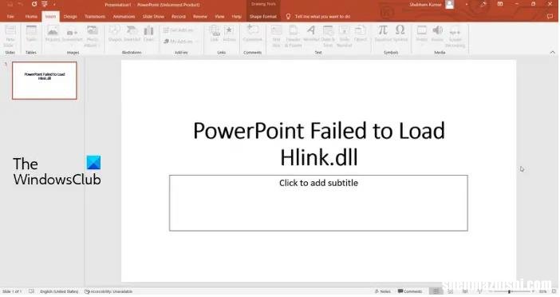Collapse the ribbon with the chevron
Viewport: 560px width, 297px height.
point(553,53)
